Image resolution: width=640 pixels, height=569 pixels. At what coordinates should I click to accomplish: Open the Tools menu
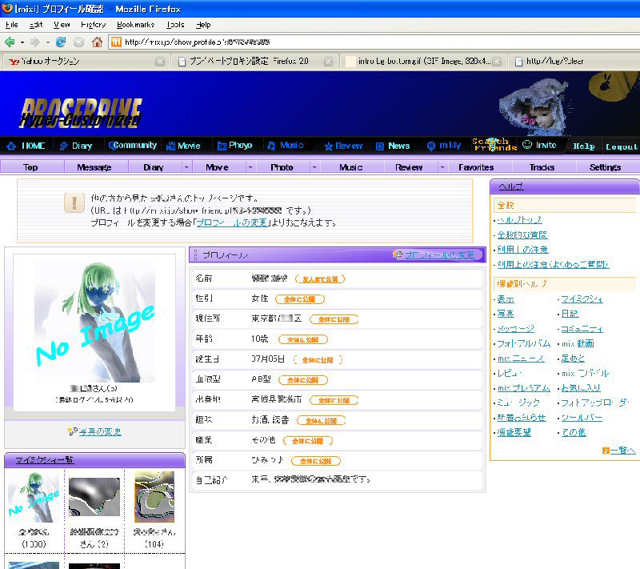[175, 25]
